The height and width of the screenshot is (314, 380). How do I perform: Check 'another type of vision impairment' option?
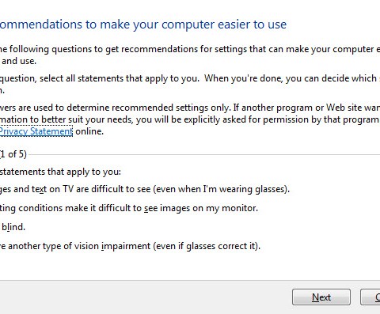point(130,246)
